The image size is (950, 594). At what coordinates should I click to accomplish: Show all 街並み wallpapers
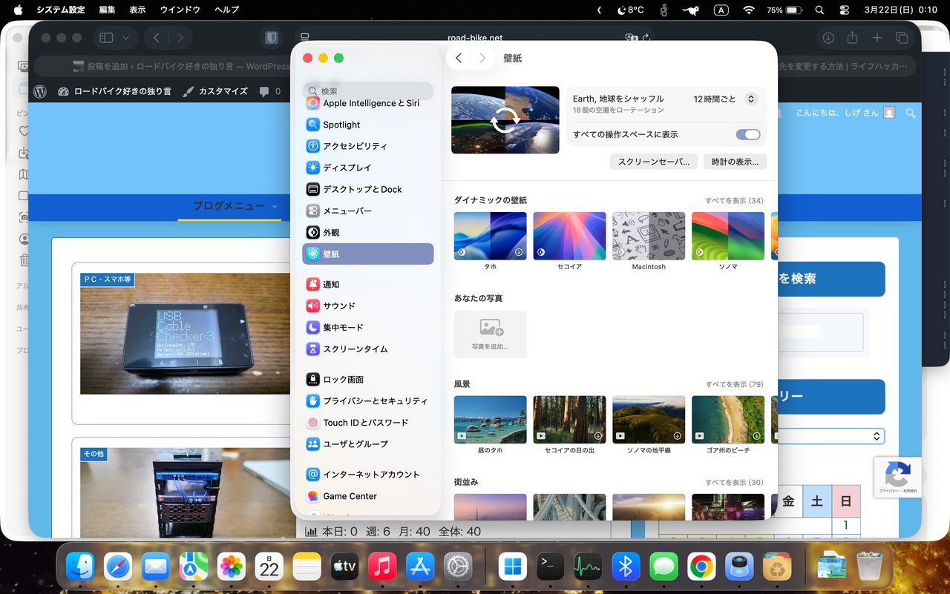coord(733,483)
